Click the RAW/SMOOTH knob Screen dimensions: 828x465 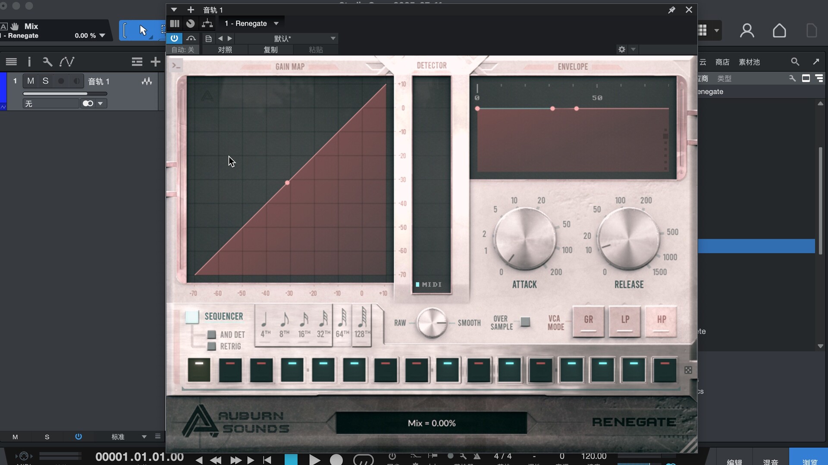(432, 322)
